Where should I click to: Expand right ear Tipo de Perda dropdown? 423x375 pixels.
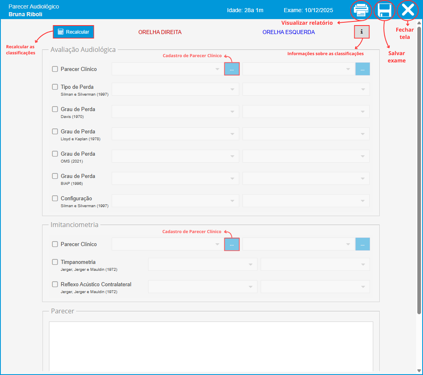point(175,89)
